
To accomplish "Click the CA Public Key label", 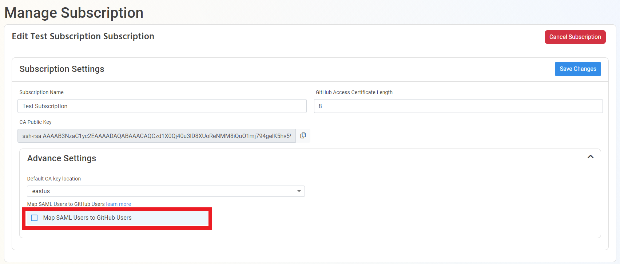I will 35,122.
